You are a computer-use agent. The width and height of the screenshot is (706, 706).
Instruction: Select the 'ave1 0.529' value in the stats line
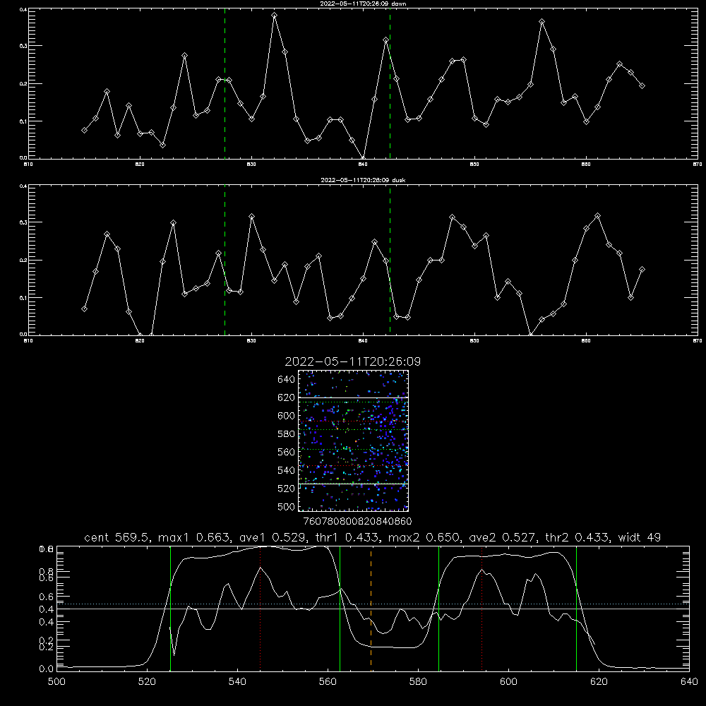click(273, 537)
